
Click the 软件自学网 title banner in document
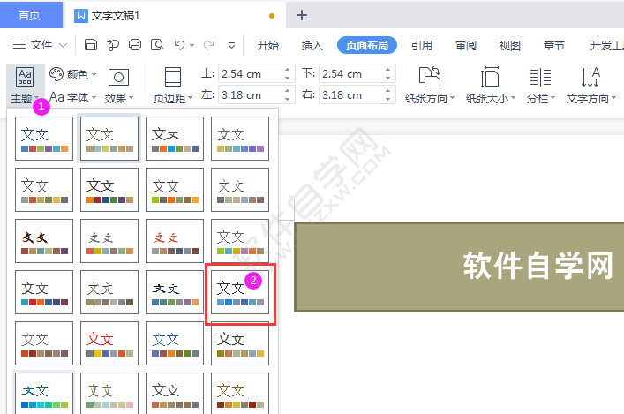click(459, 267)
